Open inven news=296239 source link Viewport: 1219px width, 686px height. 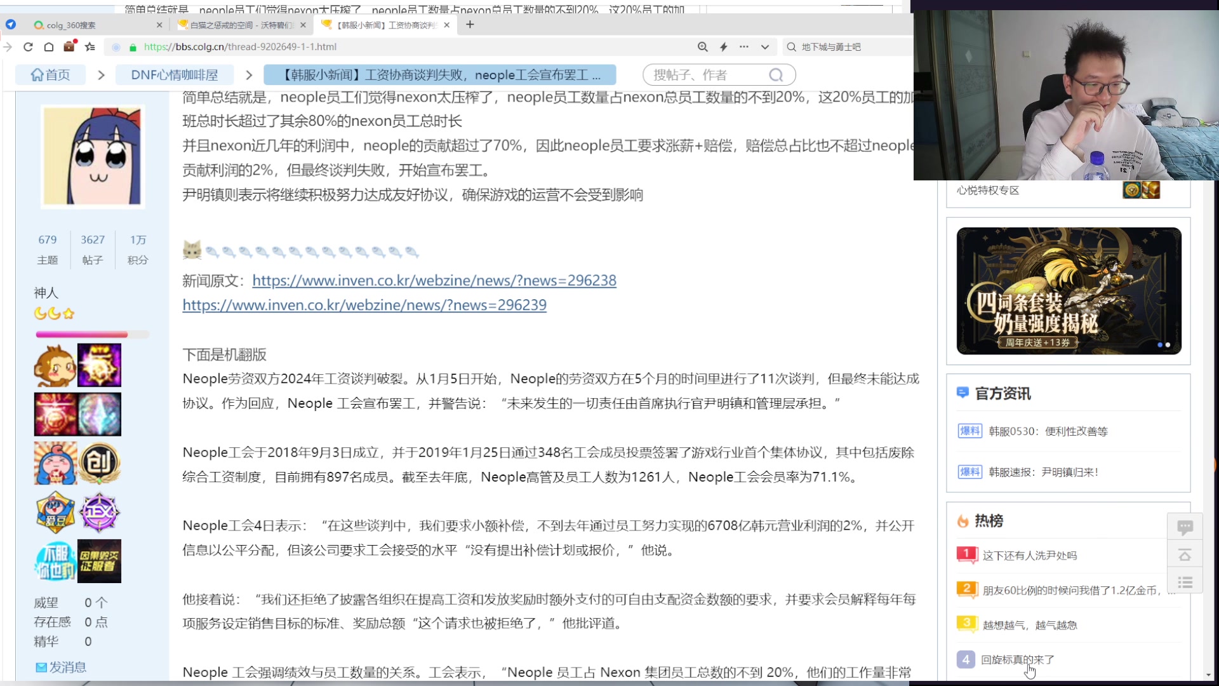(364, 305)
